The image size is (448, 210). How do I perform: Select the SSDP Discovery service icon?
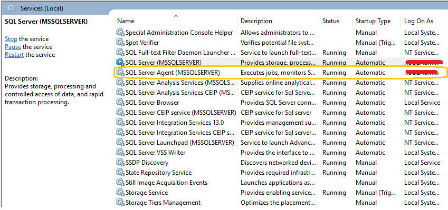[120, 163]
